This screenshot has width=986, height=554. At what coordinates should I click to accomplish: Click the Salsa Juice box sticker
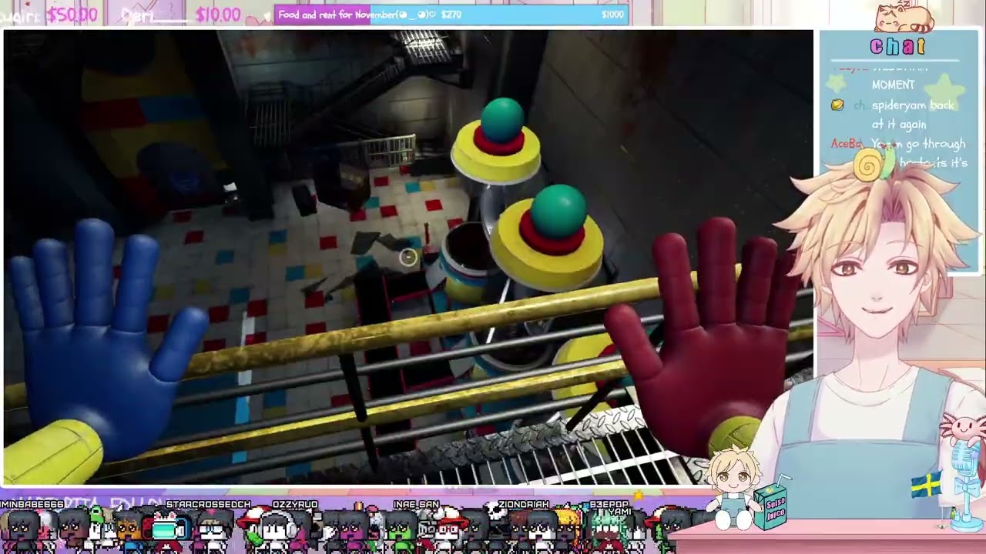click(772, 502)
